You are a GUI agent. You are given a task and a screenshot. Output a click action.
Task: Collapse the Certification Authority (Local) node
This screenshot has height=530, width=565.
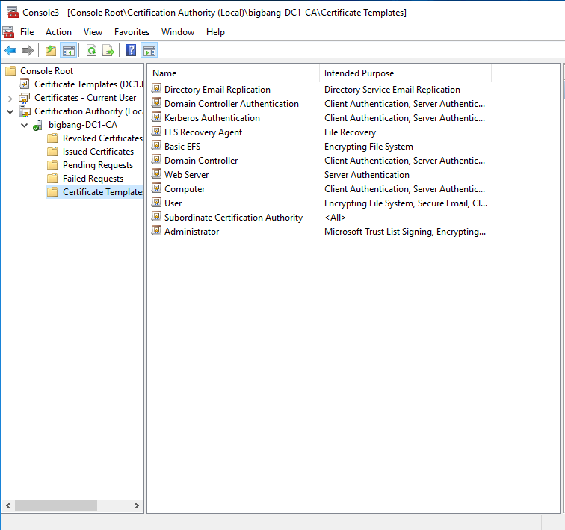tap(10, 111)
